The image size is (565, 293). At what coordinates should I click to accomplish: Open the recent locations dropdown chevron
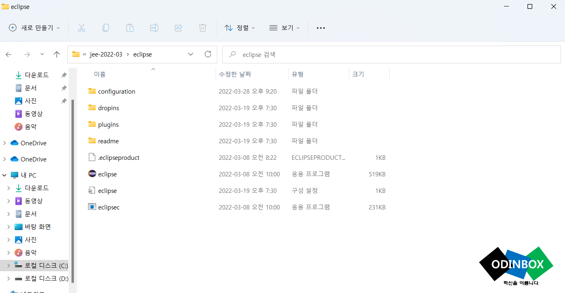(x=42, y=54)
